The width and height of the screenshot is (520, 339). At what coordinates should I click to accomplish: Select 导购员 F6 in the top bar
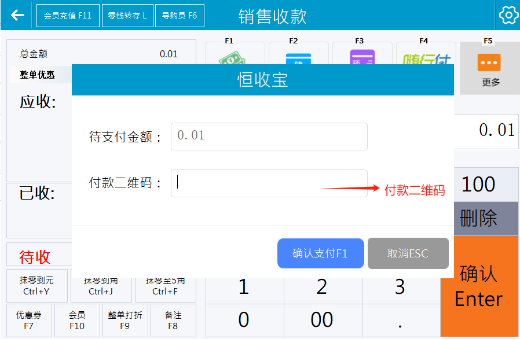pos(180,16)
